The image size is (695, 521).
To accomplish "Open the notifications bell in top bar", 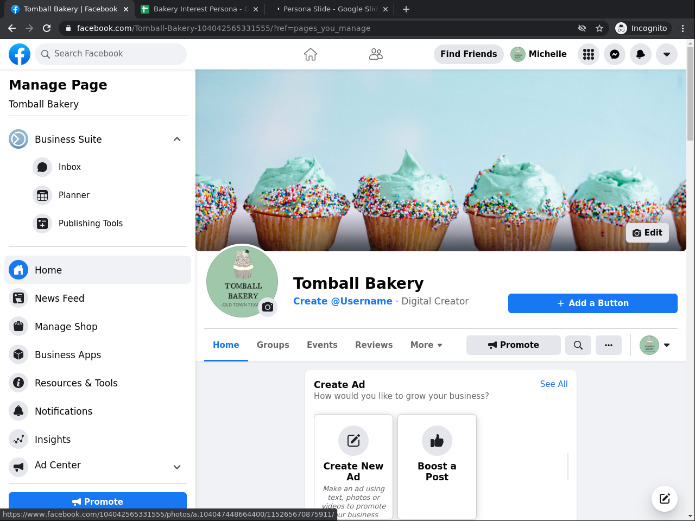I will tap(641, 54).
